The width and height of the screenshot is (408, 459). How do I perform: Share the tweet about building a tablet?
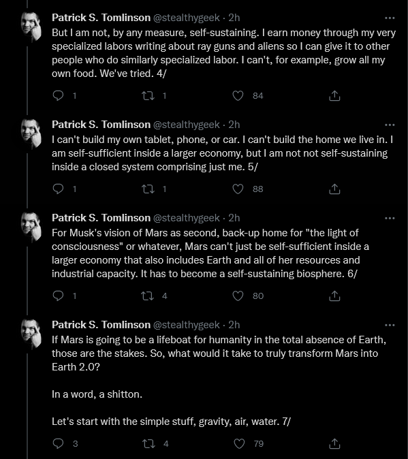[334, 189]
